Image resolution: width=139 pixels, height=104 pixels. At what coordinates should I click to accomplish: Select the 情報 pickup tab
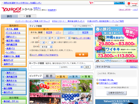87,77
